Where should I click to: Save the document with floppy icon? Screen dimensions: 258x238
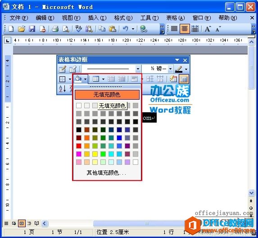pos(32,29)
